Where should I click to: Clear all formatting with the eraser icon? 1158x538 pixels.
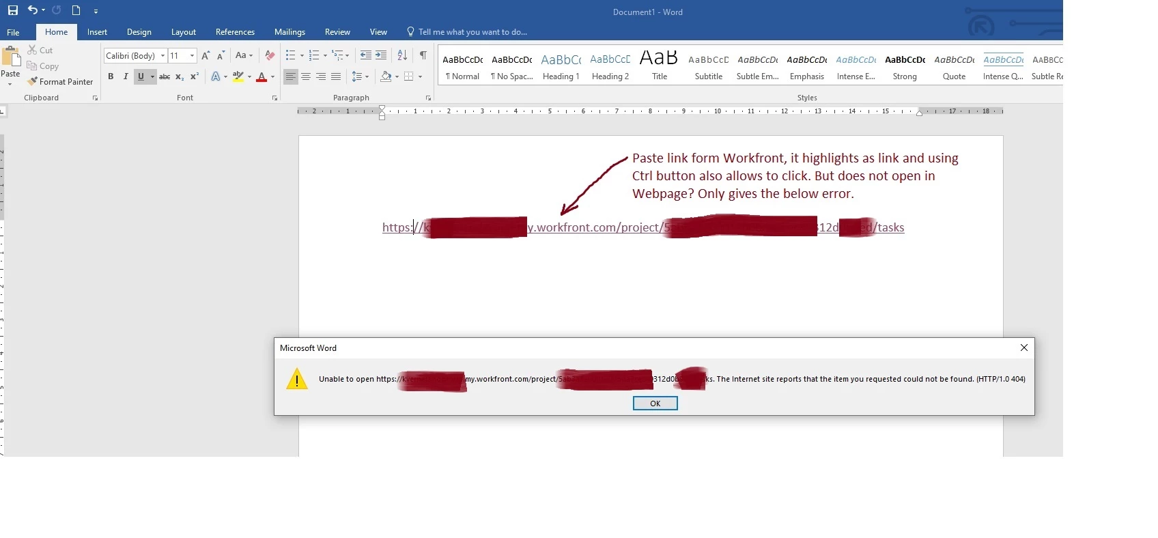(x=270, y=56)
